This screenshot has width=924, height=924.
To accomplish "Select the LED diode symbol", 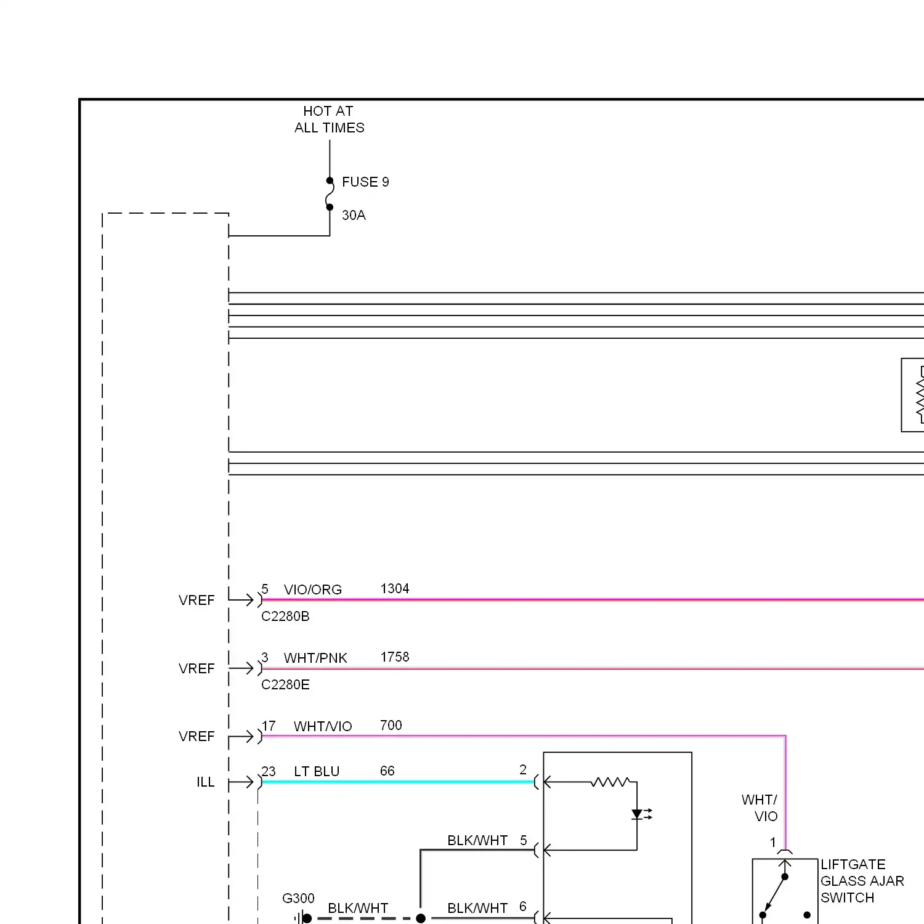I will click(641, 814).
